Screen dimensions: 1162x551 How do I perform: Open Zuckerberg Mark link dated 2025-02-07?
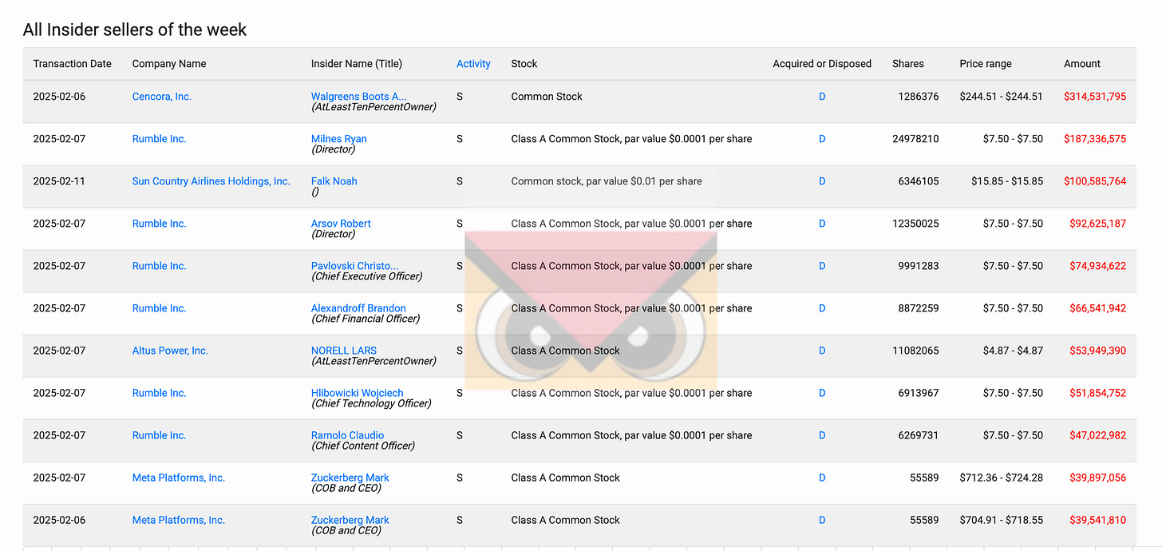tap(350, 478)
